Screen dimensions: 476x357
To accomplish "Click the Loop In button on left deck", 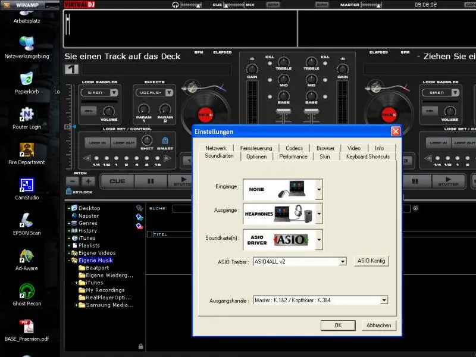I will [x=98, y=143].
